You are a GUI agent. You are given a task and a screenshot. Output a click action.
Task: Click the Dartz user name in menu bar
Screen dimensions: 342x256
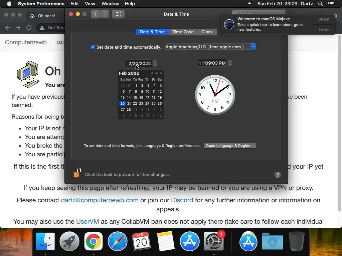pyautogui.click(x=307, y=4)
